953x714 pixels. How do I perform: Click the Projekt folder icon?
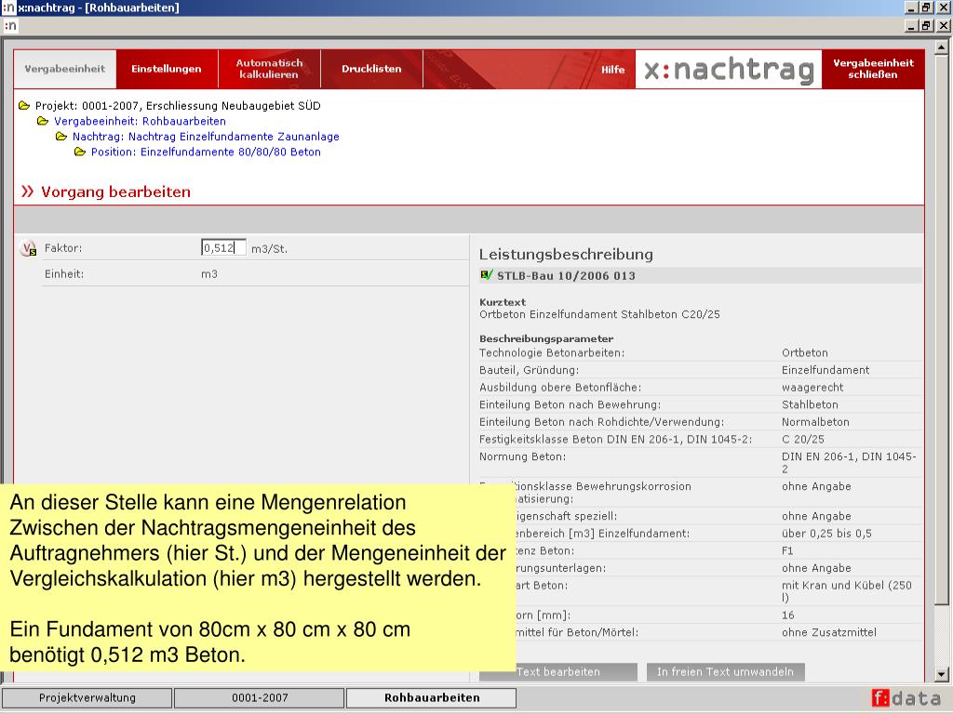pos(24,106)
